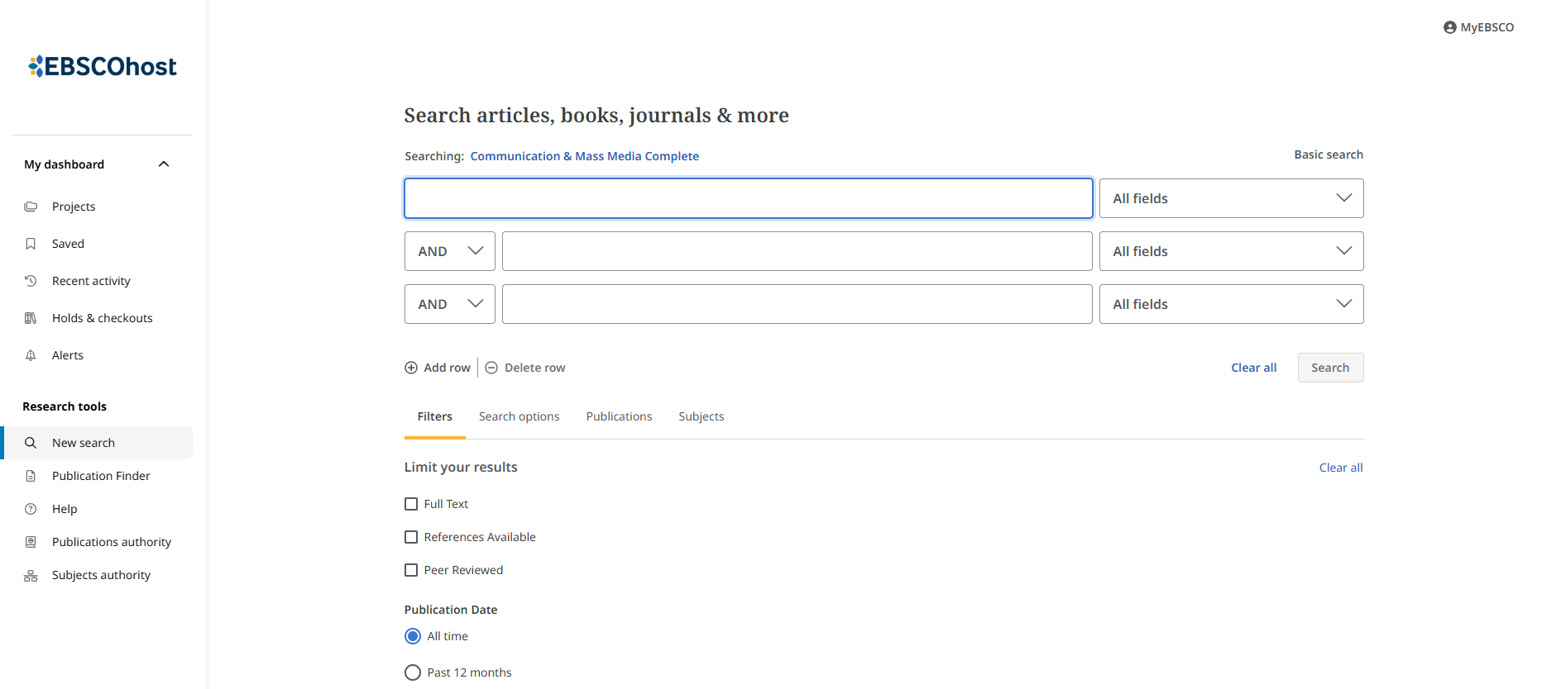
Task: Select the Past 12 months radio button
Action: [413, 672]
